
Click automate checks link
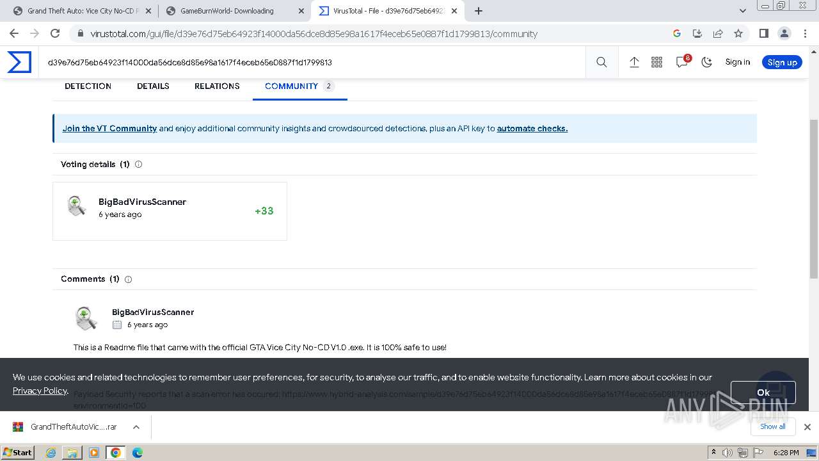pyautogui.click(x=532, y=129)
